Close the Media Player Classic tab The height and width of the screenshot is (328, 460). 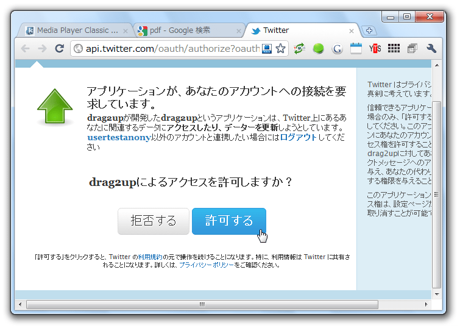[126, 31]
